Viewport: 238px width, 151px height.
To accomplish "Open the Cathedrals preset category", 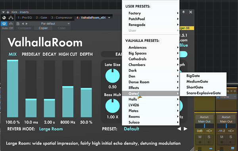I will [151, 59].
